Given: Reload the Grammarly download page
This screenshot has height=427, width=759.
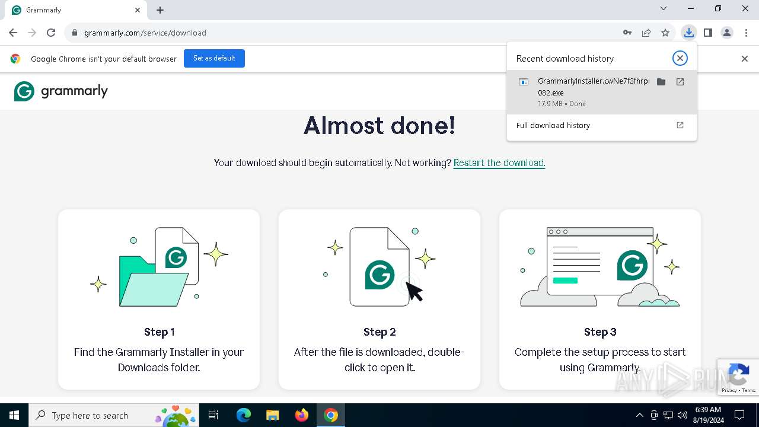Looking at the screenshot, I should (x=51, y=33).
